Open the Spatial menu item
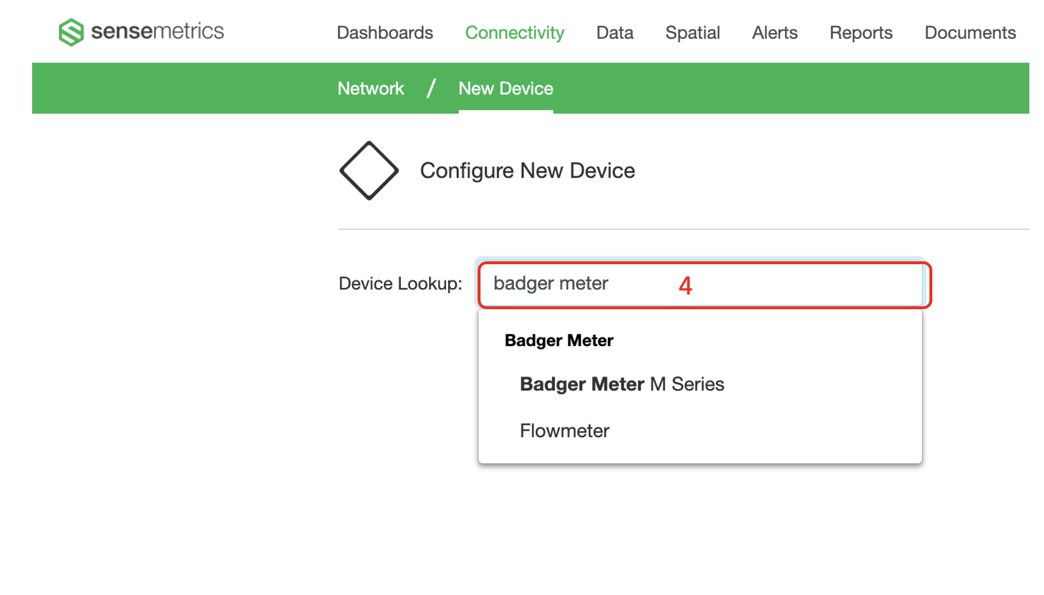Screen dimensions: 1044x595 tap(692, 33)
